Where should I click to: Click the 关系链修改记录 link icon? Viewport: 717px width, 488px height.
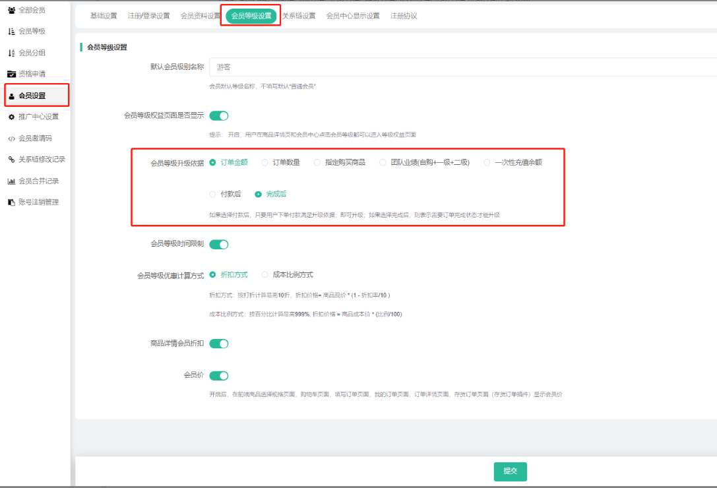coord(11,160)
